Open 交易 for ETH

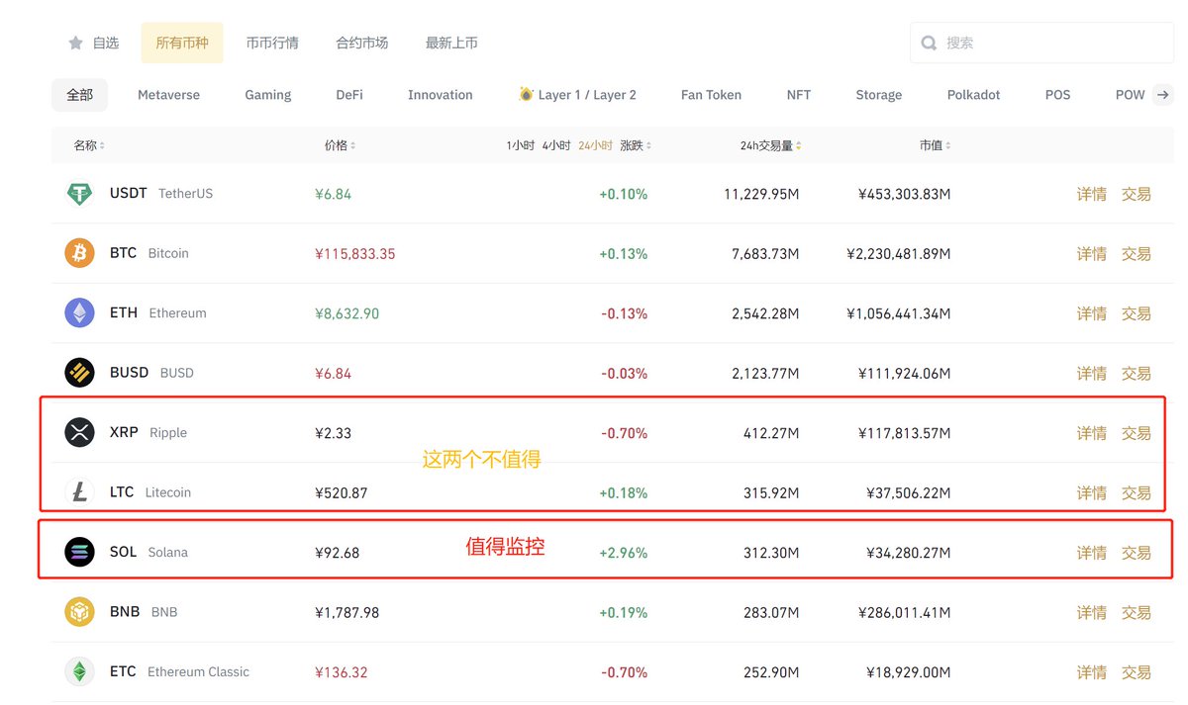pos(1137,313)
